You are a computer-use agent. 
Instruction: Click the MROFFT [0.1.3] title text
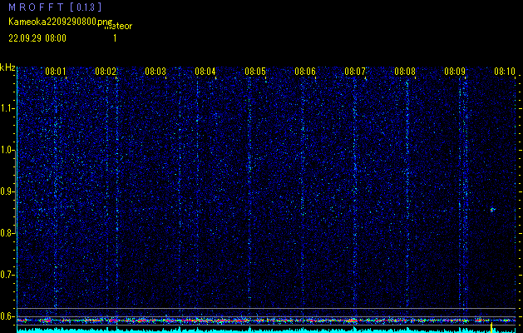pos(56,7)
